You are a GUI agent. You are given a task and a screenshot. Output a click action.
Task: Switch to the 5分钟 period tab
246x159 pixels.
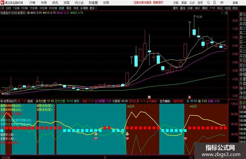pos(24,8)
